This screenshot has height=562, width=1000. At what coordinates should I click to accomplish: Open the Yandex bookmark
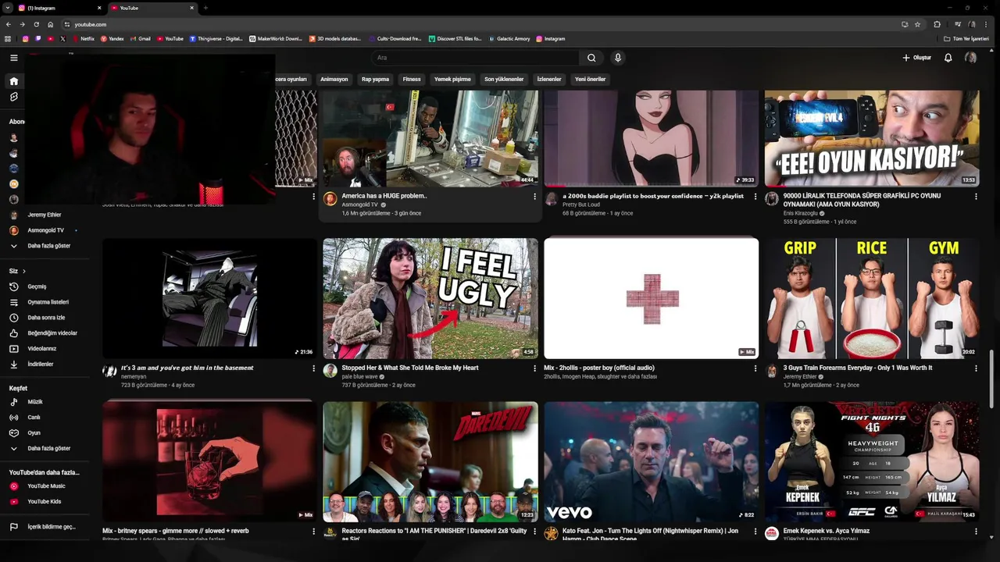[x=112, y=38]
